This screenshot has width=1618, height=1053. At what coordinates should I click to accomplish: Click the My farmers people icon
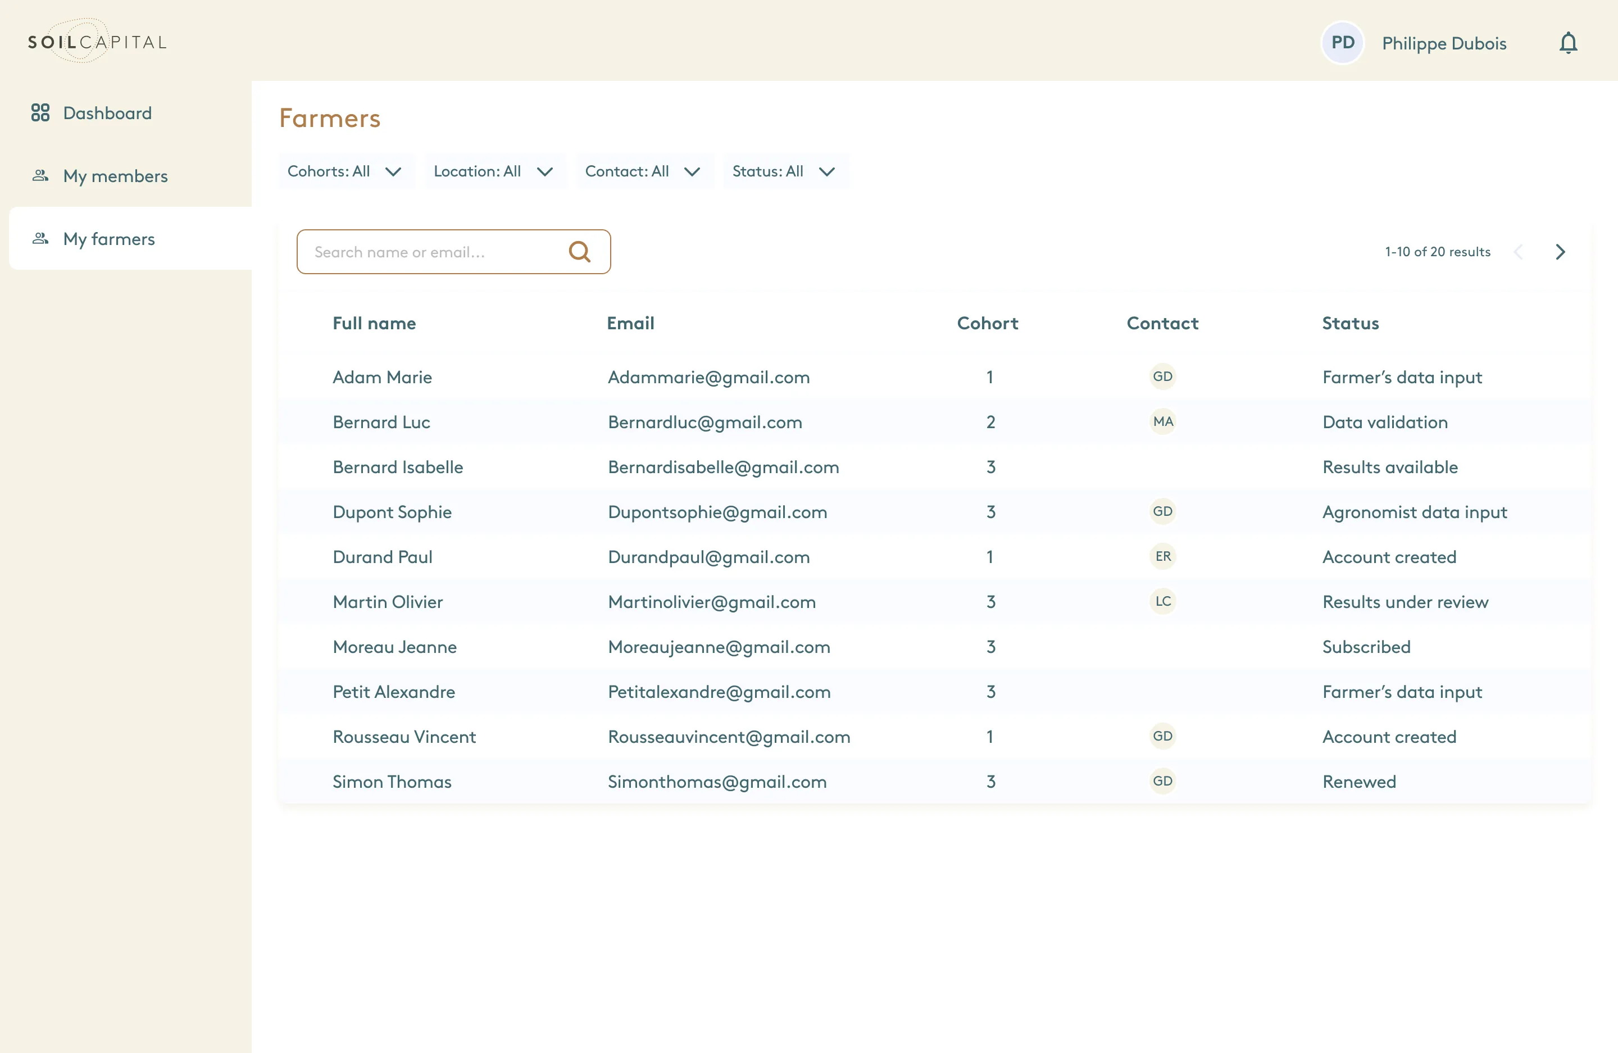pos(40,239)
